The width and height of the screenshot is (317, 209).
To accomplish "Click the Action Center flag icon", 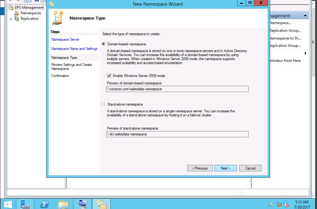I will click(271, 205).
